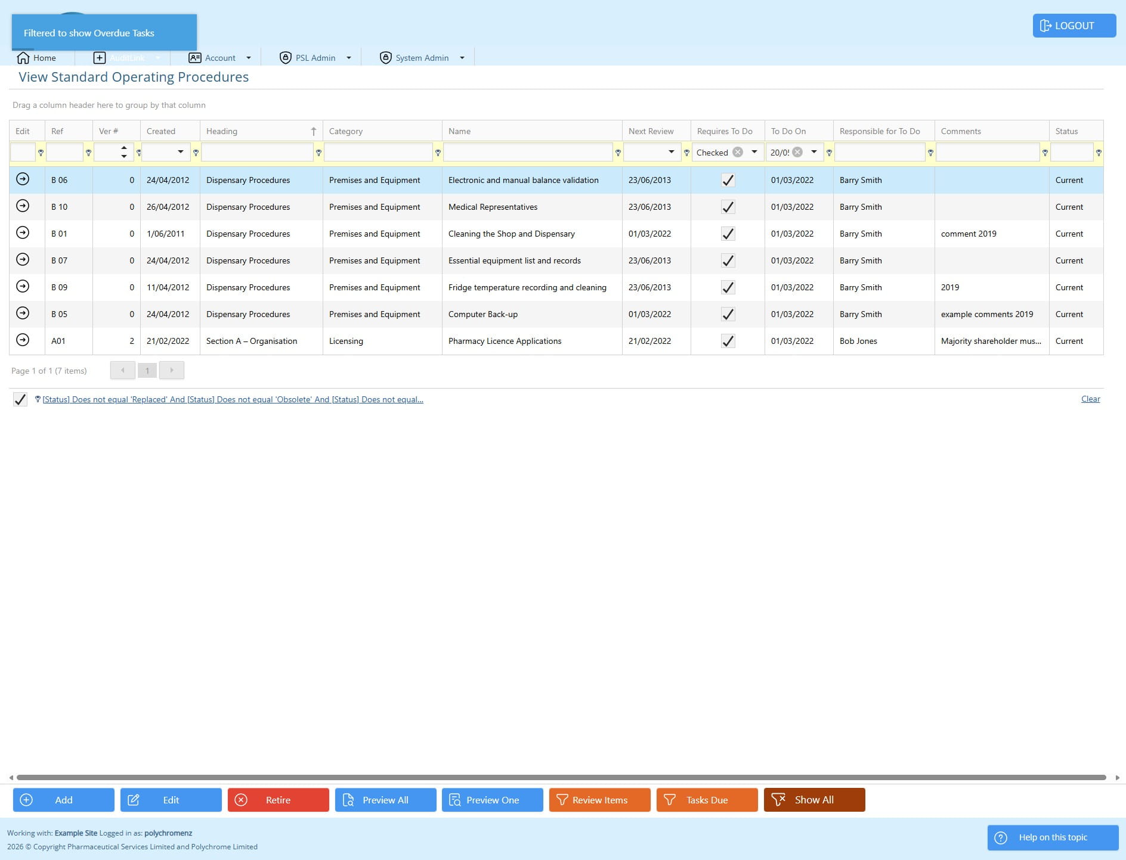
Task: Clear the Checked filter with X icon
Action: click(x=738, y=152)
